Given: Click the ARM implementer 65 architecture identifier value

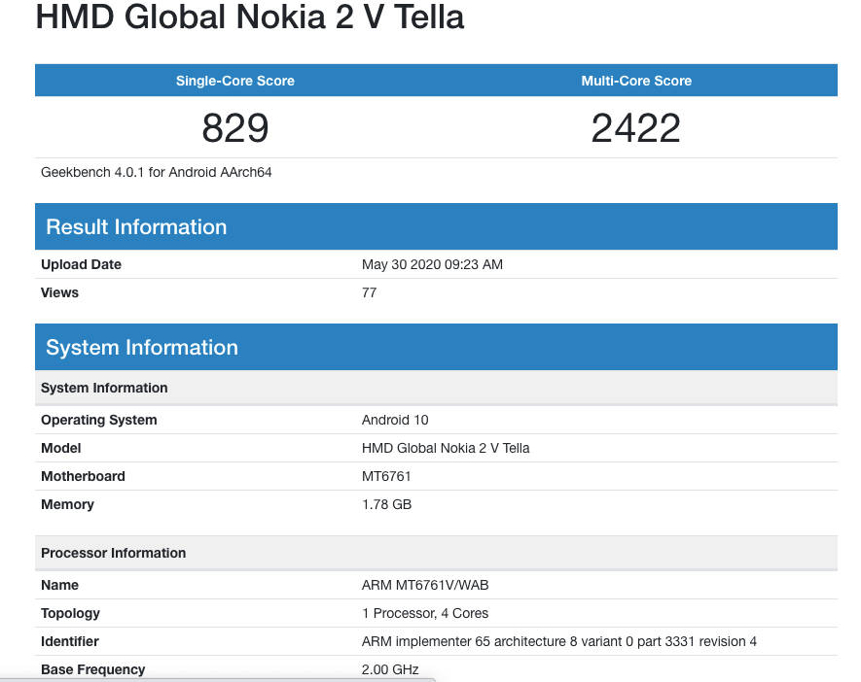Looking at the screenshot, I should (x=559, y=641).
